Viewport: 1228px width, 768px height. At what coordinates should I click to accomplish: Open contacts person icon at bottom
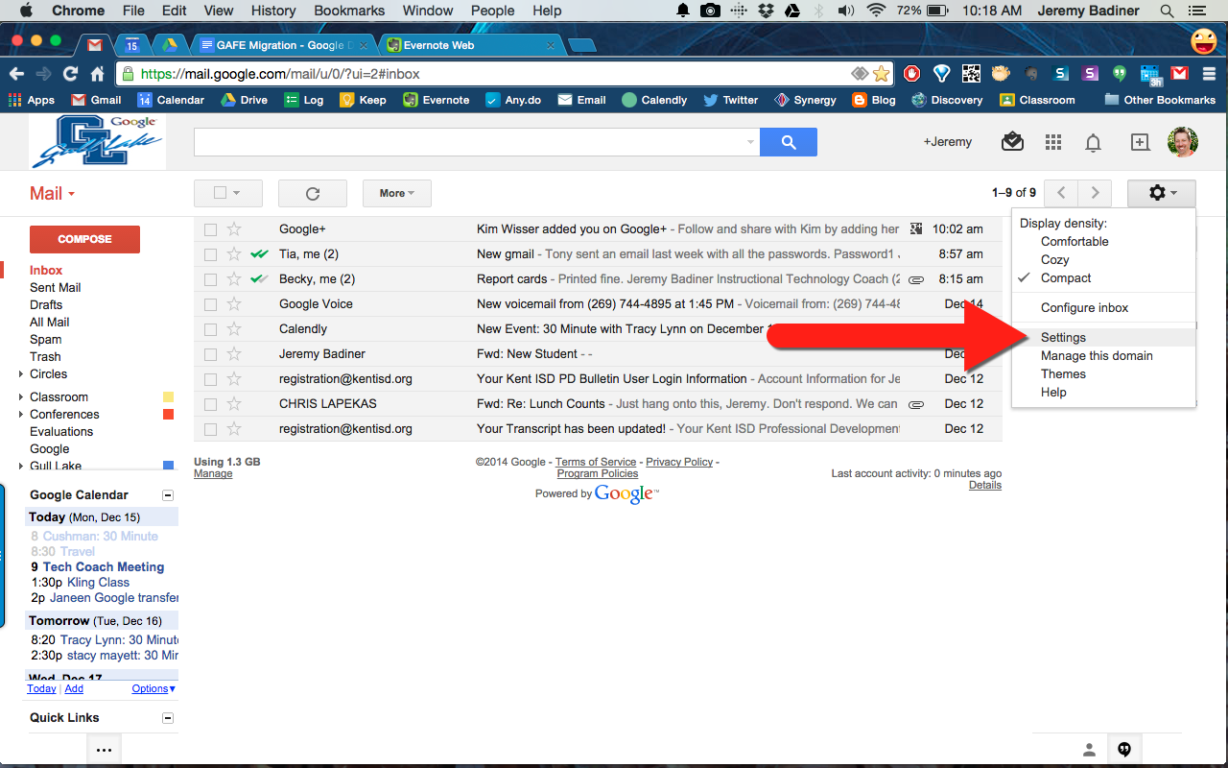(1089, 750)
